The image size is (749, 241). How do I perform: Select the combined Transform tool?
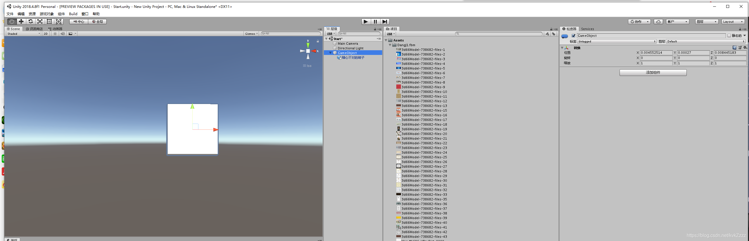tap(59, 22)
